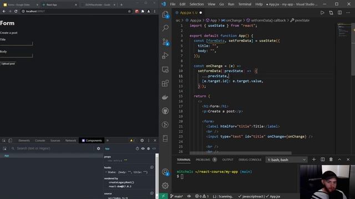Viewport: 355px width, 199px height.
Task: Close the terminal panel
Action: tap(348, 160)
